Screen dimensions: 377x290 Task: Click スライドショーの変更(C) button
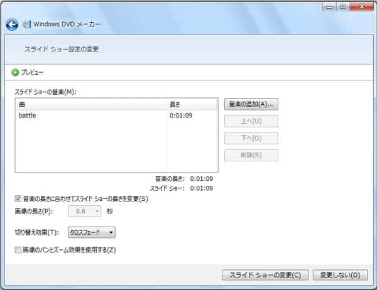click(x=265, y=275)
